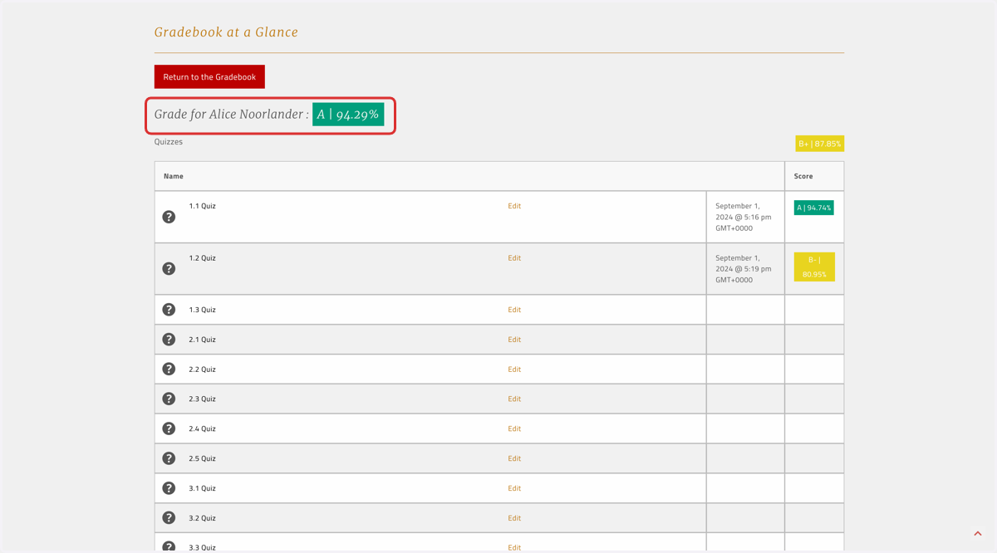Click the 1.2 Quiz name text
The image size is (997, 553).
coord(202,258)
